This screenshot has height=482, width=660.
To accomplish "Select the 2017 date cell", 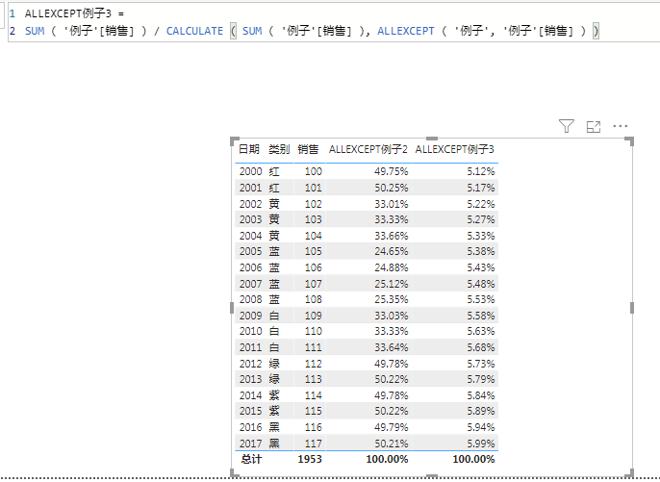I will tap(250, 444).
